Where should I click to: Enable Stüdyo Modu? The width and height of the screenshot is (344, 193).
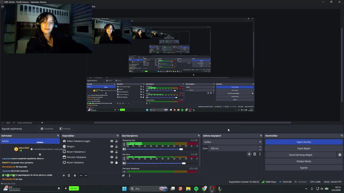(304, 161)
